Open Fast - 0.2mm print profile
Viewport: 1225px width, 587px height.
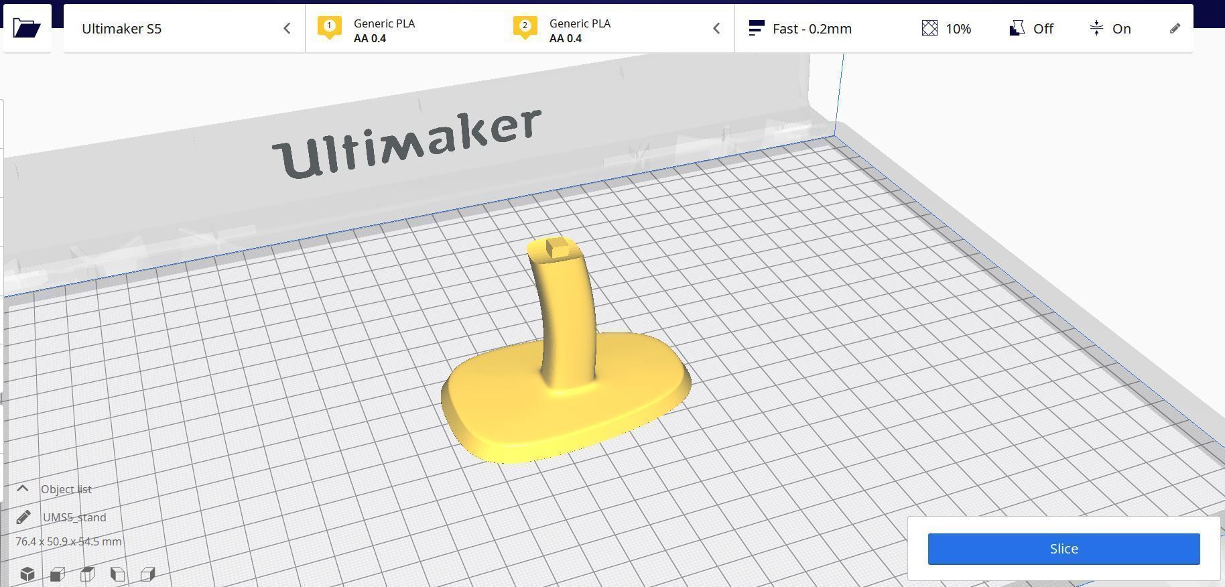pyautogui.click(x=801, y=29)
